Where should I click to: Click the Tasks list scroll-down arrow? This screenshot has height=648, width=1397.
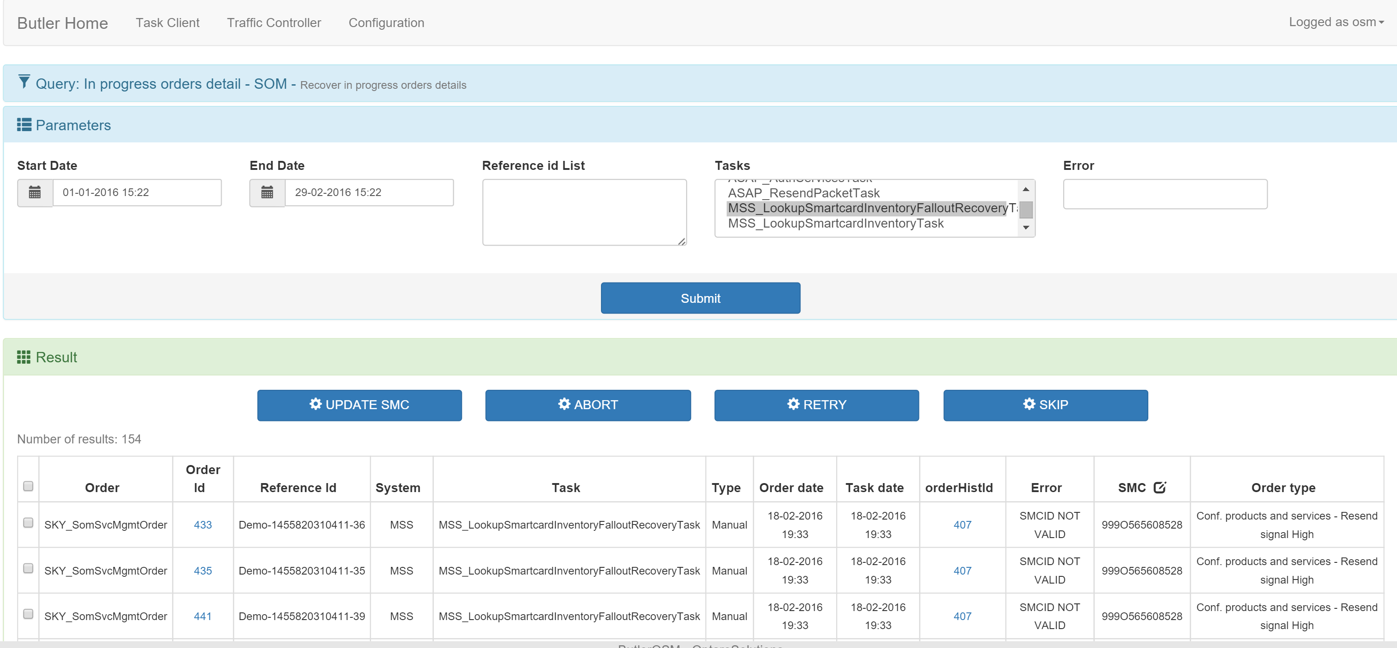1025,227
